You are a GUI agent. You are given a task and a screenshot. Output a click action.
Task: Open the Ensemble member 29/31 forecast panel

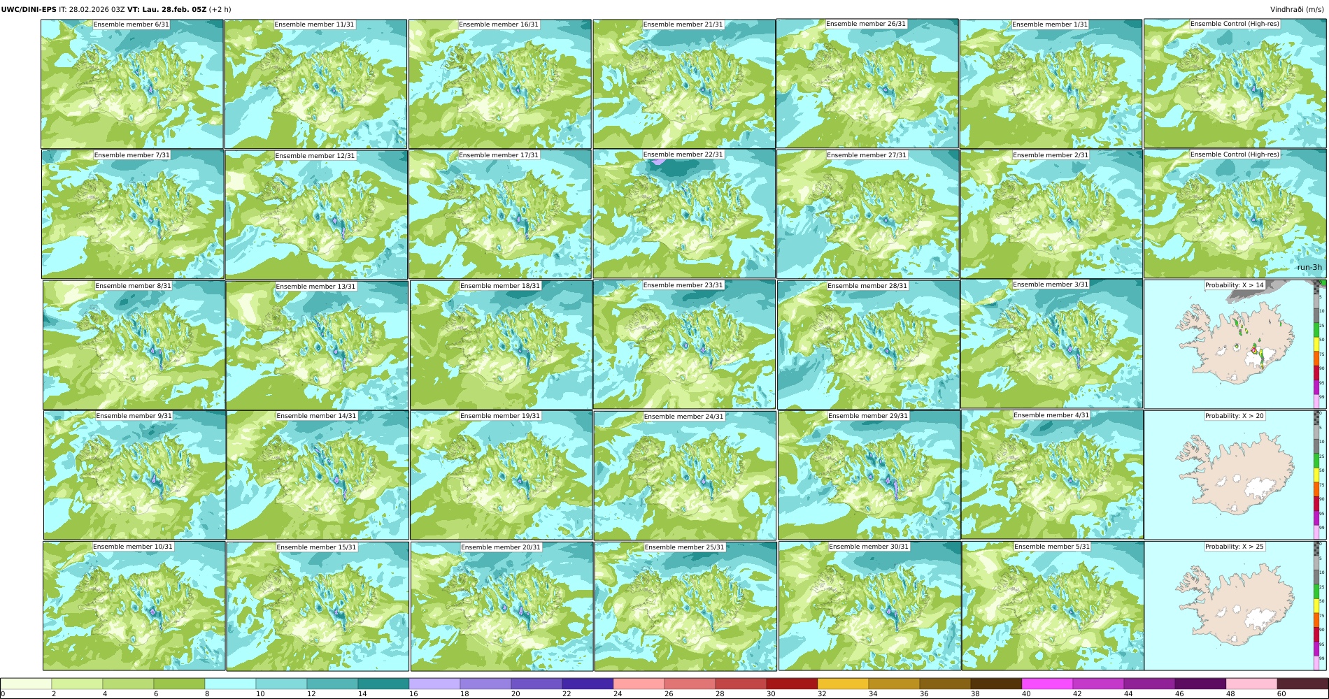tap(869, 475)
